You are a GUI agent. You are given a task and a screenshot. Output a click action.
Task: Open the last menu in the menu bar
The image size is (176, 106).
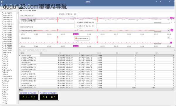(x=29, y=5)
